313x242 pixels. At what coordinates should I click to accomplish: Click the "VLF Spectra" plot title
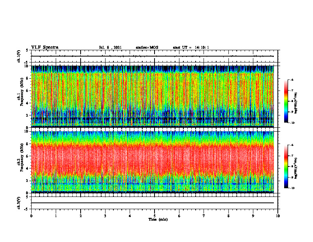[x=45, y=47]
